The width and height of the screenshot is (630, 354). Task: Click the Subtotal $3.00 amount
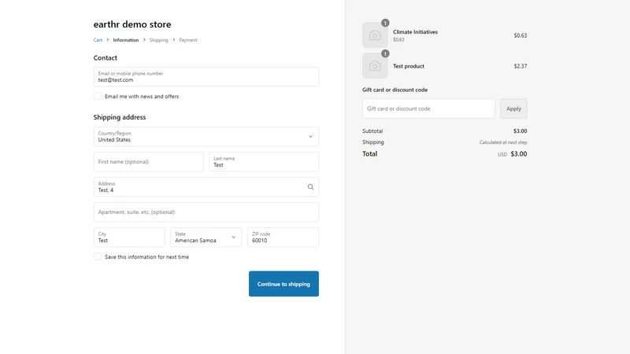pos(520,131)
